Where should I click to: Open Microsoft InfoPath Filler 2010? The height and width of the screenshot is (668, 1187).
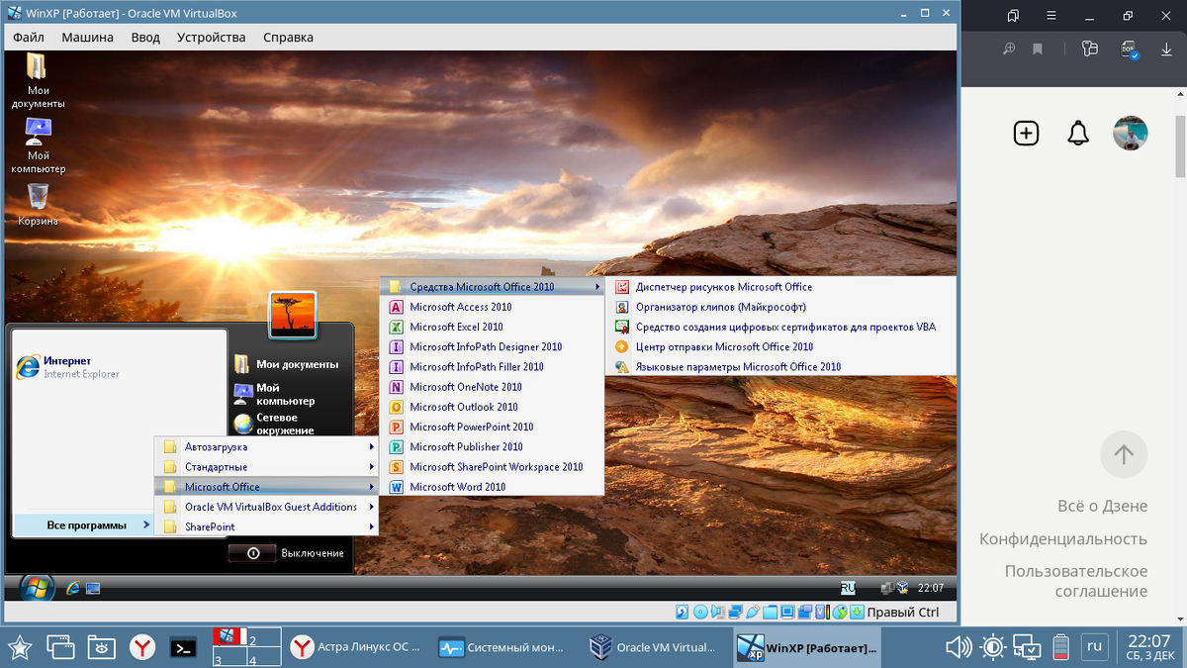[x=492, y=366]
